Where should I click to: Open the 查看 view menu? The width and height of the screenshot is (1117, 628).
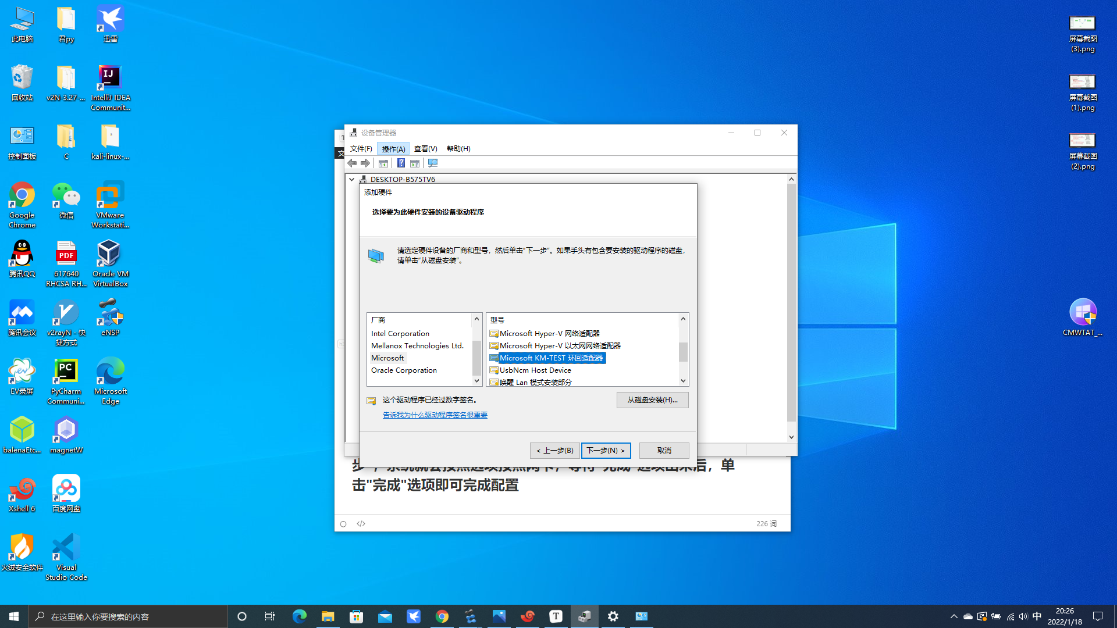click(426, 149)
